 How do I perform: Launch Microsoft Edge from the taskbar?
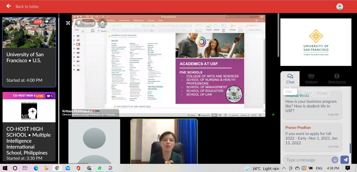tap(36, 168)
